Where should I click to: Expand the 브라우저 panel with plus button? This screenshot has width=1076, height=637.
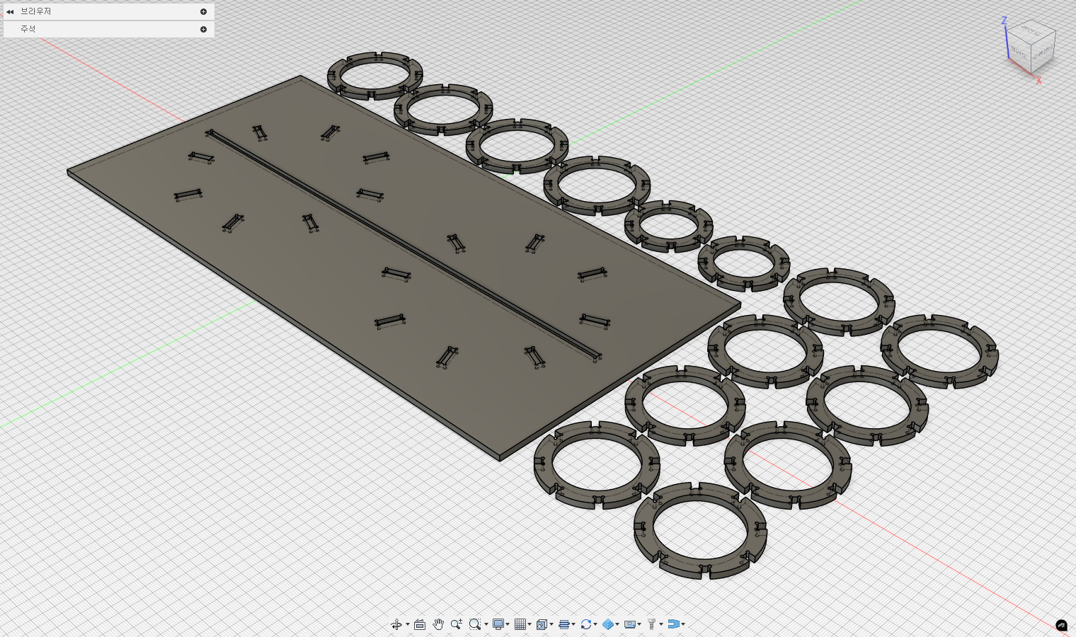click(203, 11)
